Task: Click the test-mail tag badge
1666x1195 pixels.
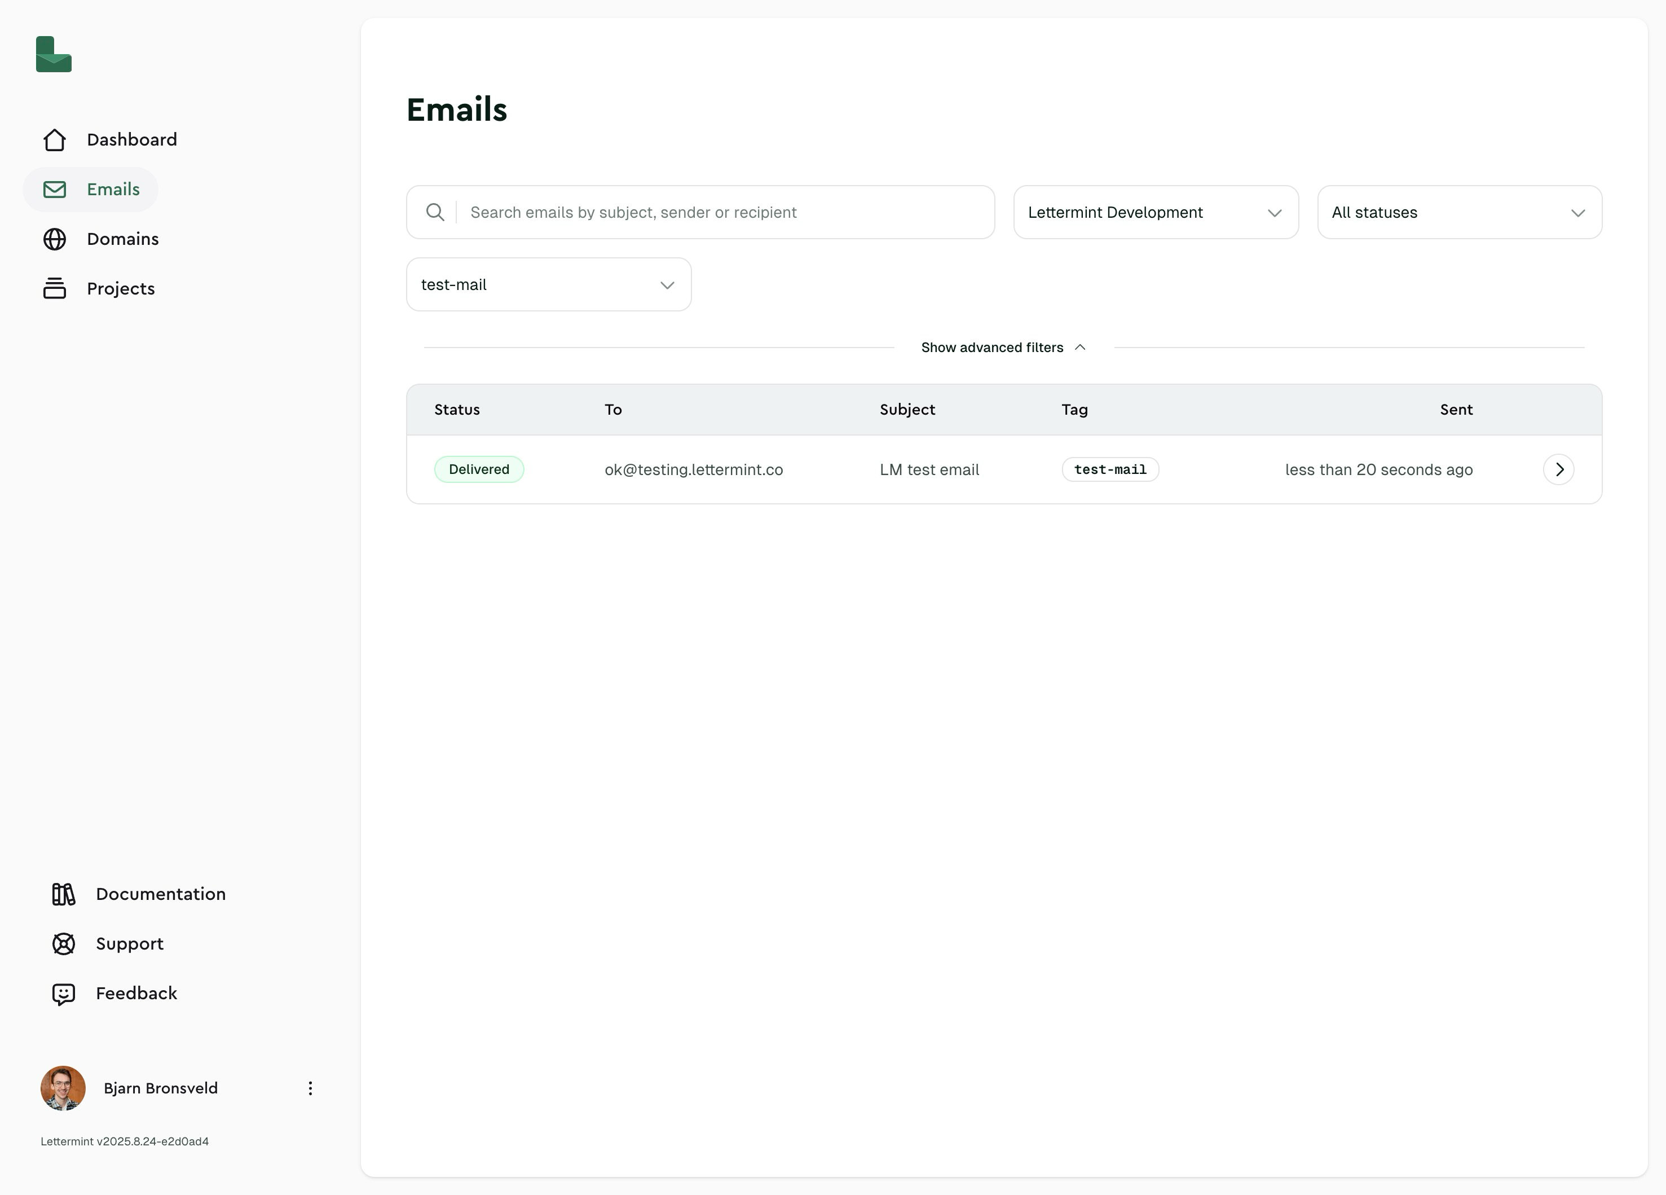Action: click(1110, 469)
